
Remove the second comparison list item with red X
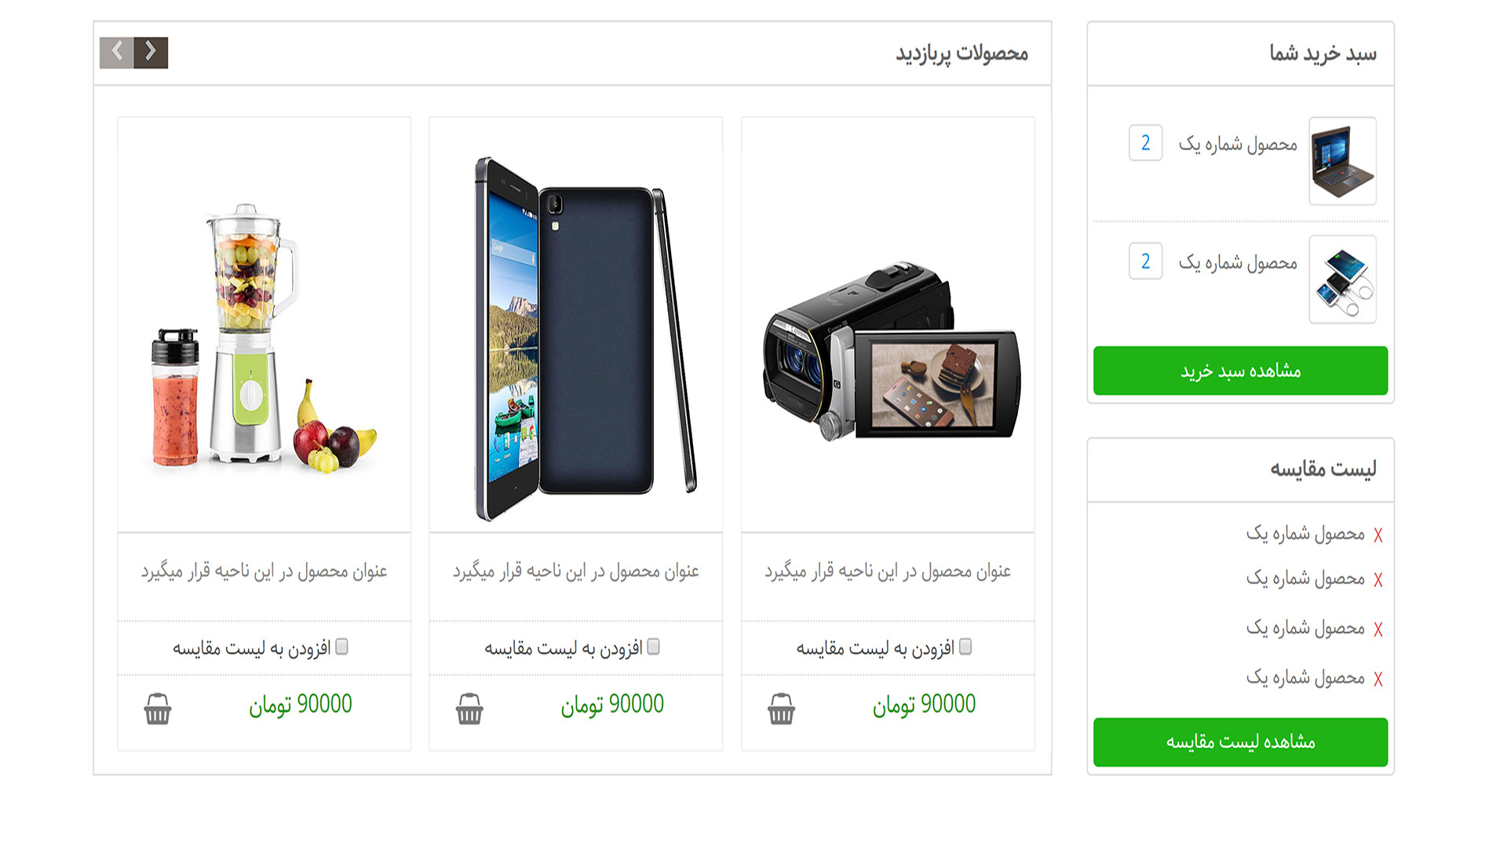[1377, 580]
